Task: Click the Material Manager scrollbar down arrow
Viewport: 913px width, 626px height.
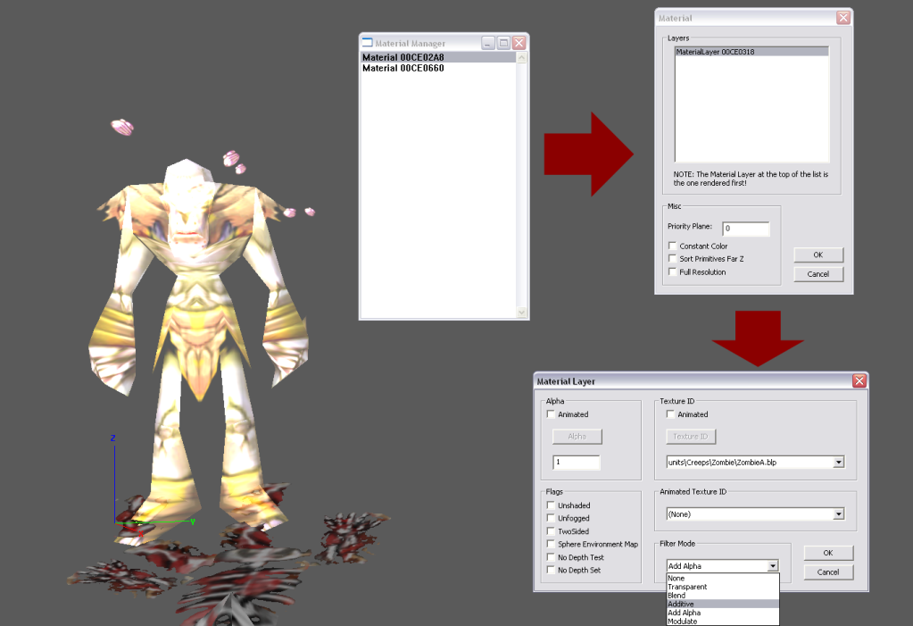Action: point(522,313)
